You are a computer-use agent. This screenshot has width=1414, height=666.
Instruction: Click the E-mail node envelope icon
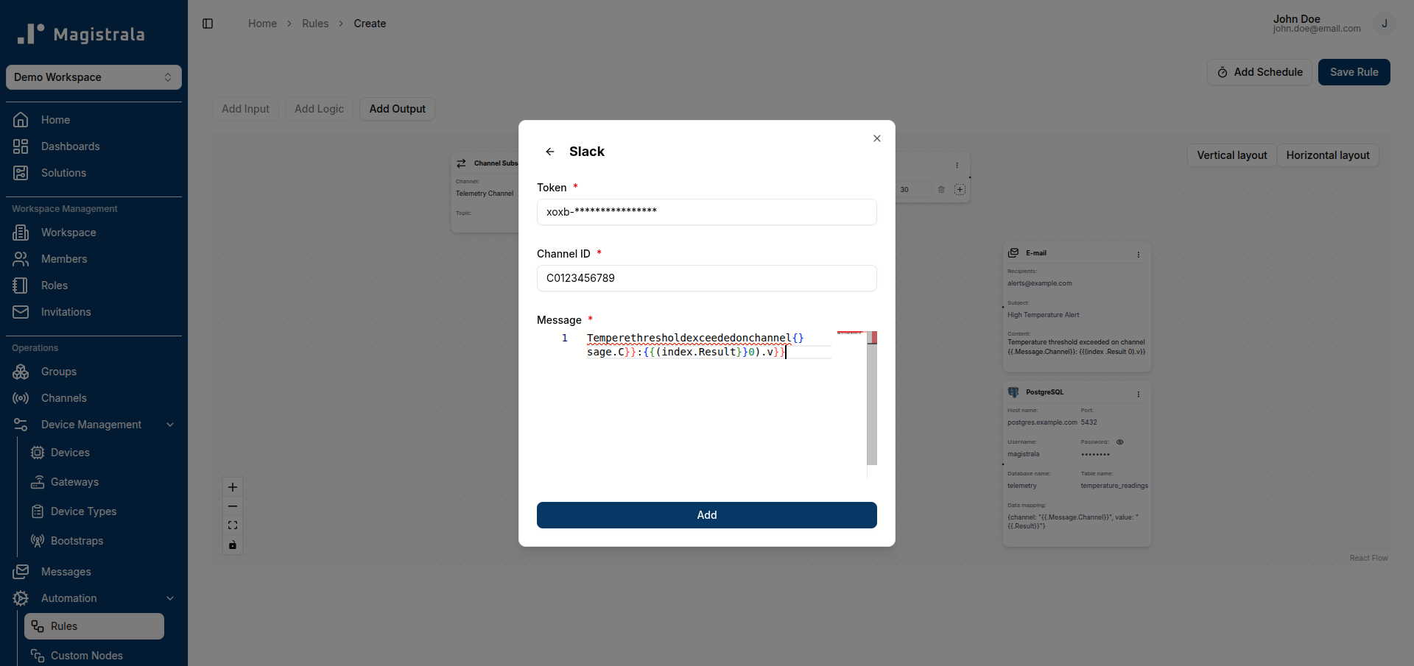click(x=1013, y=252)
